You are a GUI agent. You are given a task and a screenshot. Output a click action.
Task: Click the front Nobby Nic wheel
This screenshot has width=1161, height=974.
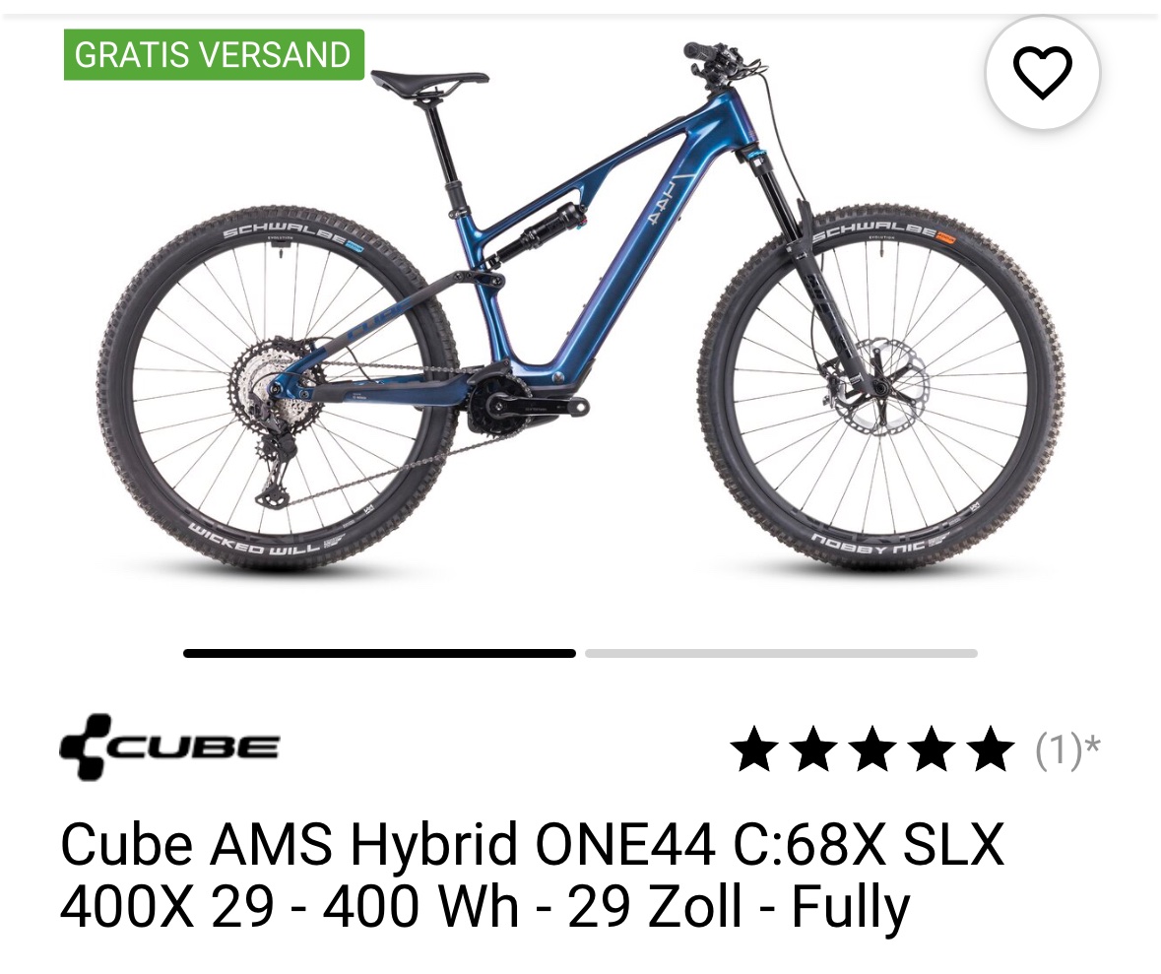[881, 389]
